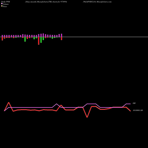Click the '1010001.00' price axis value
The width and height of the screenshot is (148, 148).
click(x=138, y=110)
